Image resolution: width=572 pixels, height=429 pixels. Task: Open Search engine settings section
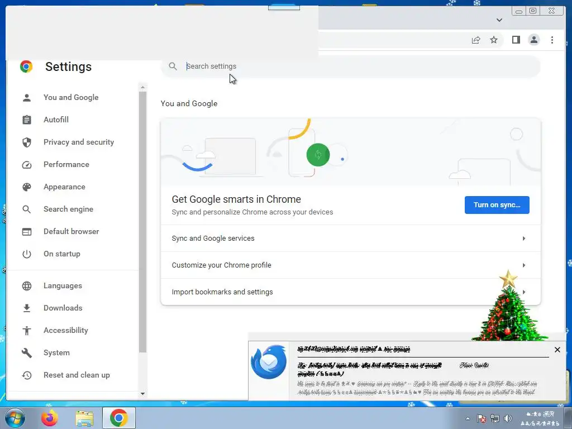click(68, 209)
